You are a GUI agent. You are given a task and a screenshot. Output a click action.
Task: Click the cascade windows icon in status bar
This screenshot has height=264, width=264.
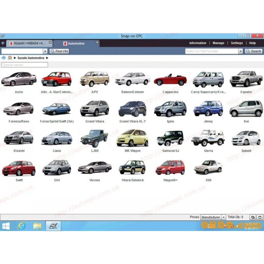point(253,217)
